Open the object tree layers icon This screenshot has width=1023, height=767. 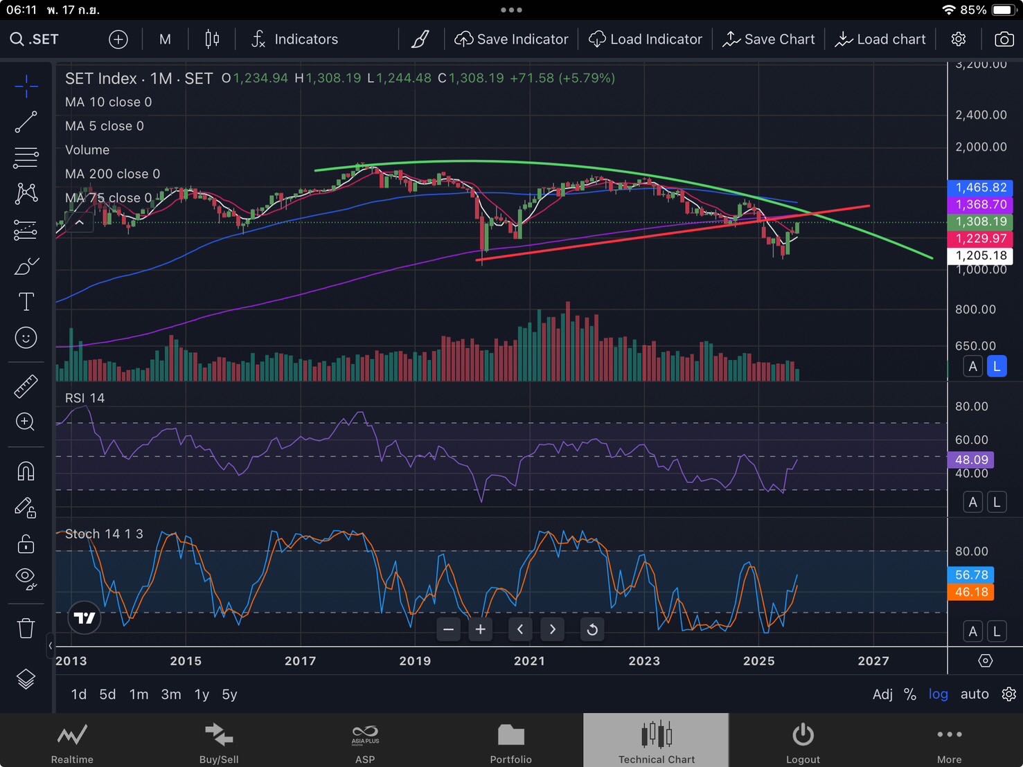[26, 679]
